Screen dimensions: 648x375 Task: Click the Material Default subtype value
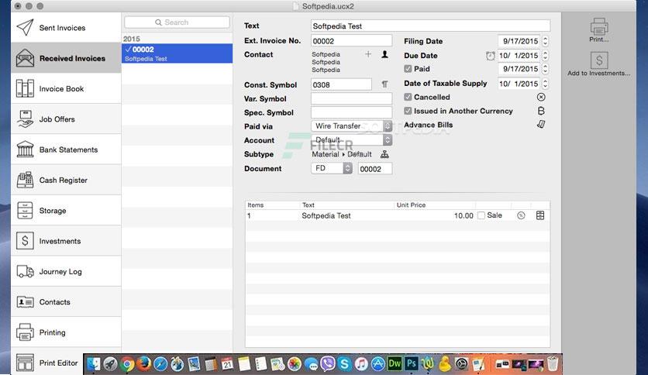point(342,154)
